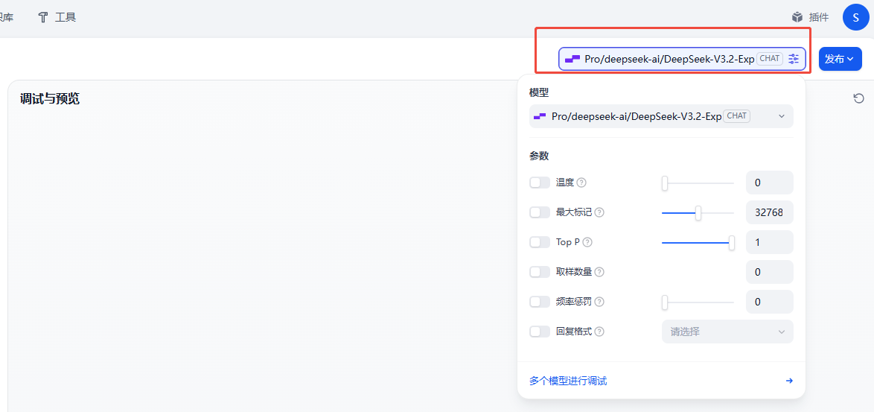The height and width of the screenshot is (412, 874).
Task: Click the 模型 section label
Action: [x=539, y=91]
